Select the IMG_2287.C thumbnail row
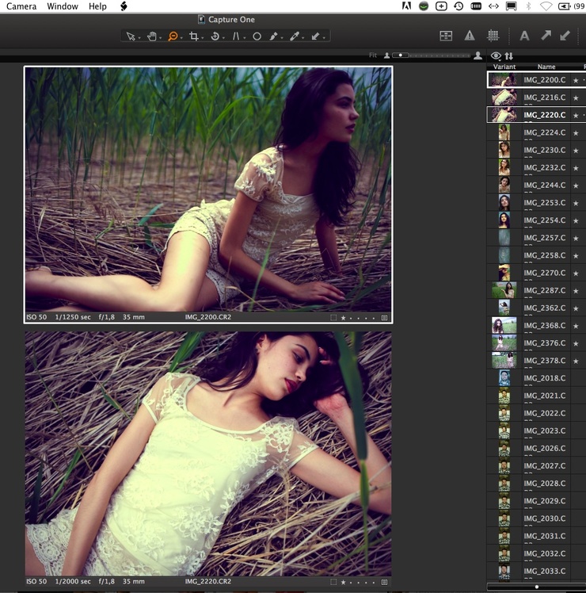The height and width of the screenshot is (593, 586). 536,290
